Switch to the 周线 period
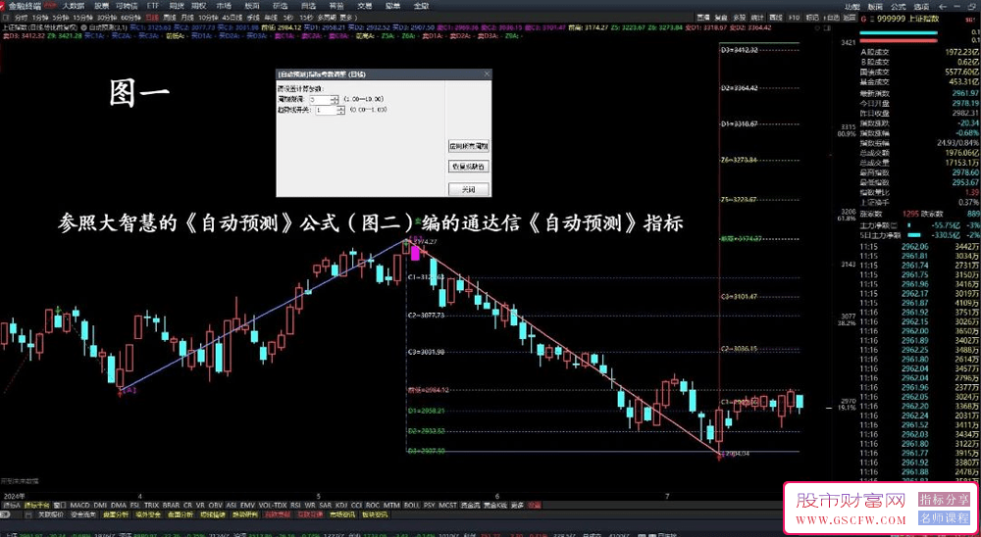 (170, 18)
